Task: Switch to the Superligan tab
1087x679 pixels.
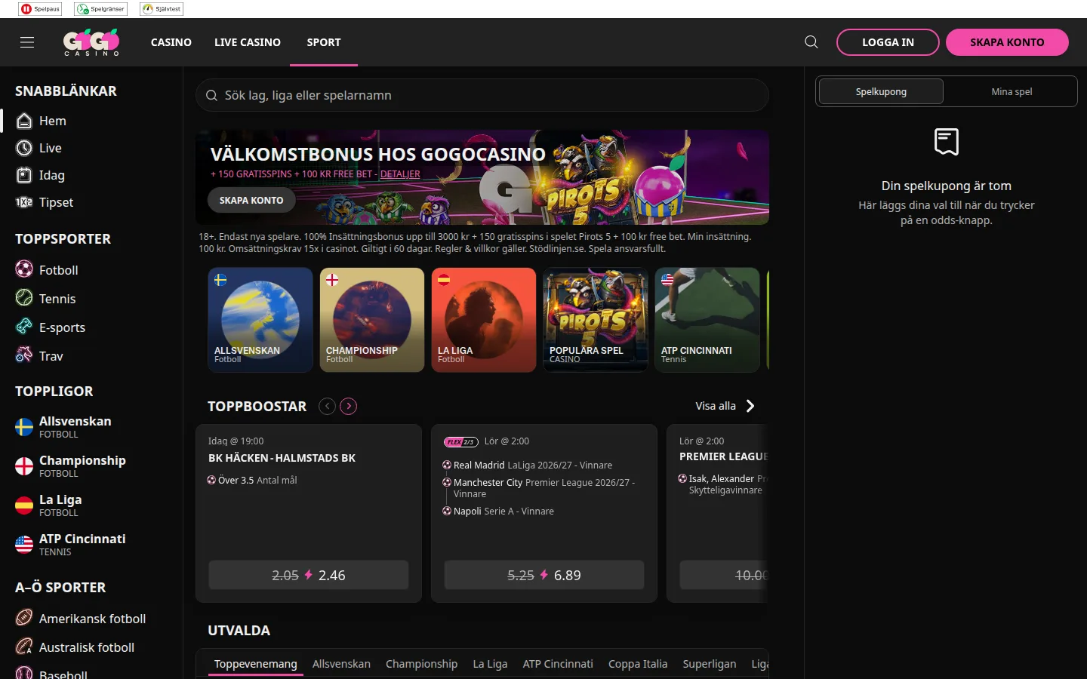Action: (x=710, y=664)
